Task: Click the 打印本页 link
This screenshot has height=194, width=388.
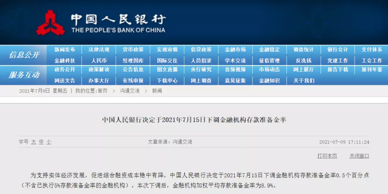Action: [x=327, y=156]
